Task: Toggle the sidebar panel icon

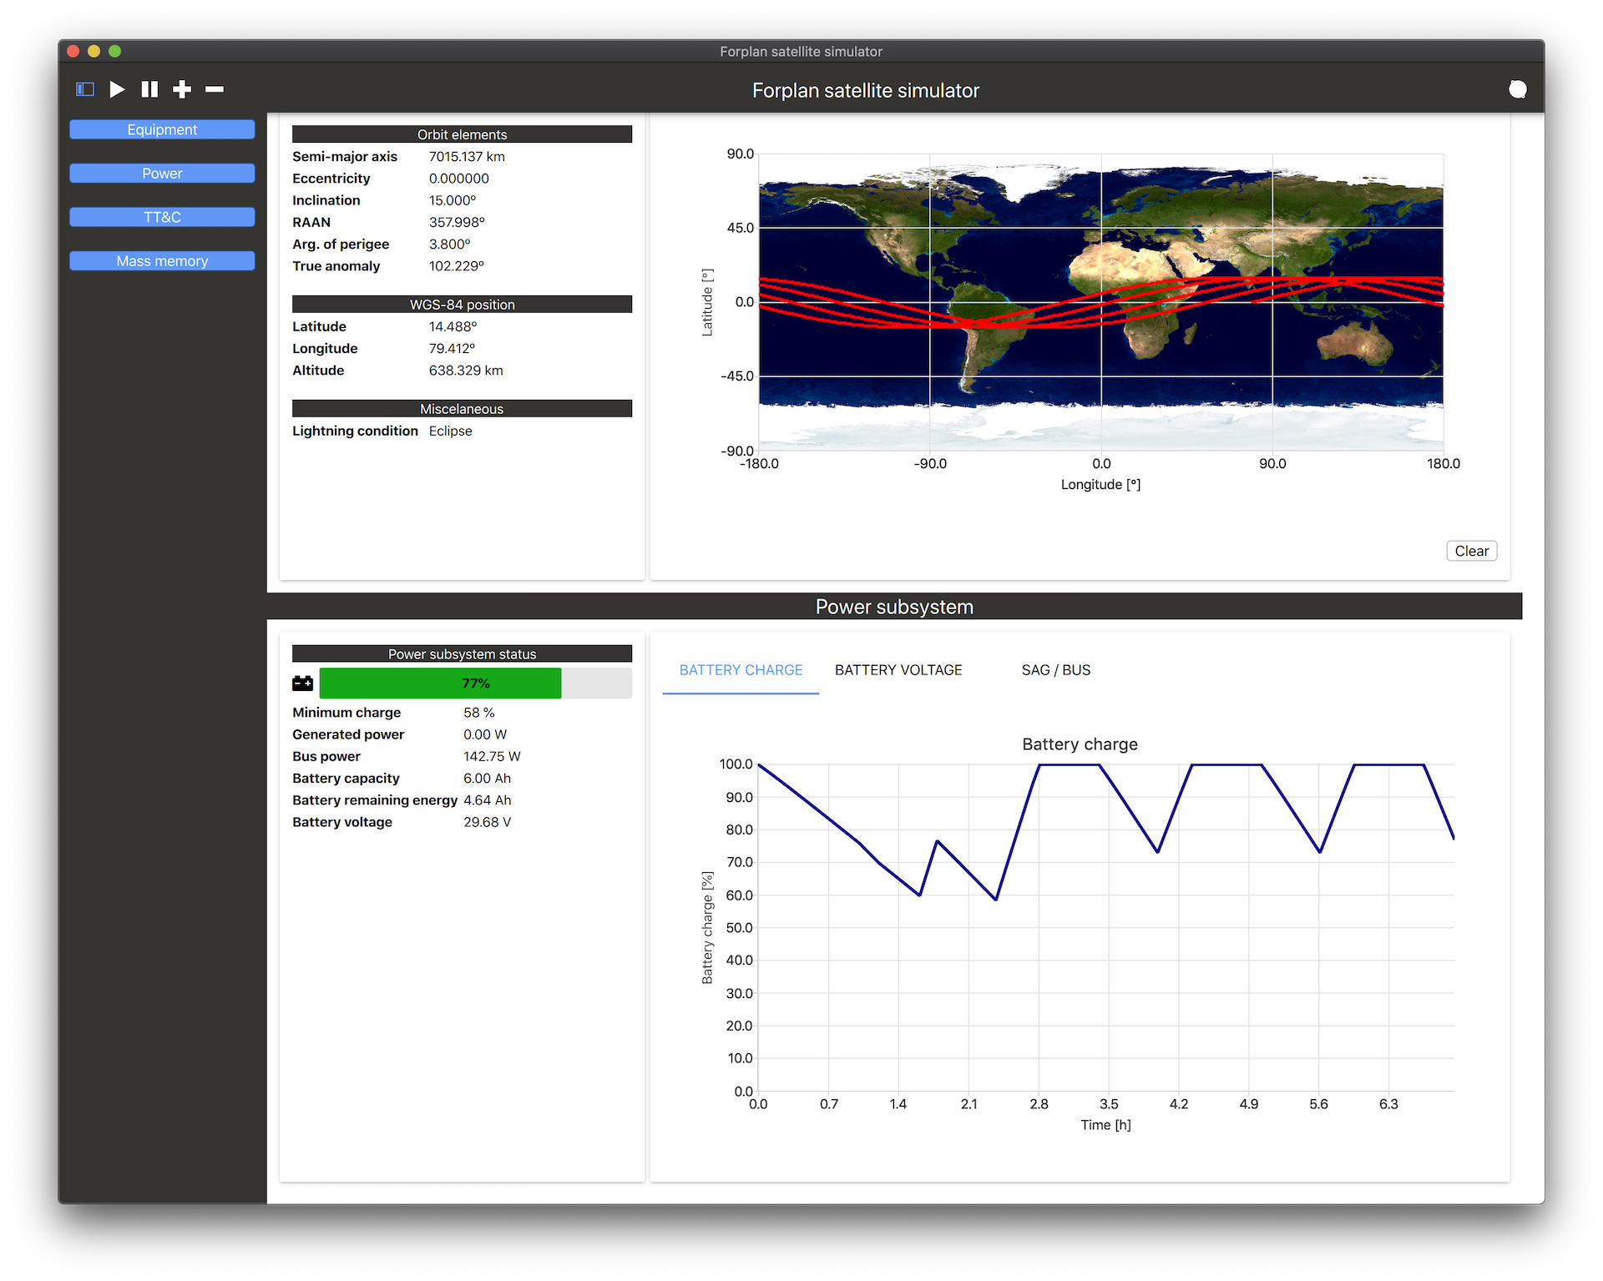Action: (x=85, y=89)
